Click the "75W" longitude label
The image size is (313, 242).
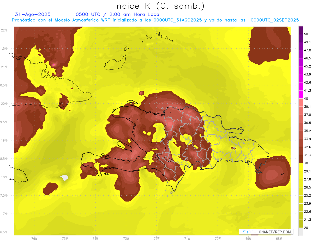click(65, 239)
